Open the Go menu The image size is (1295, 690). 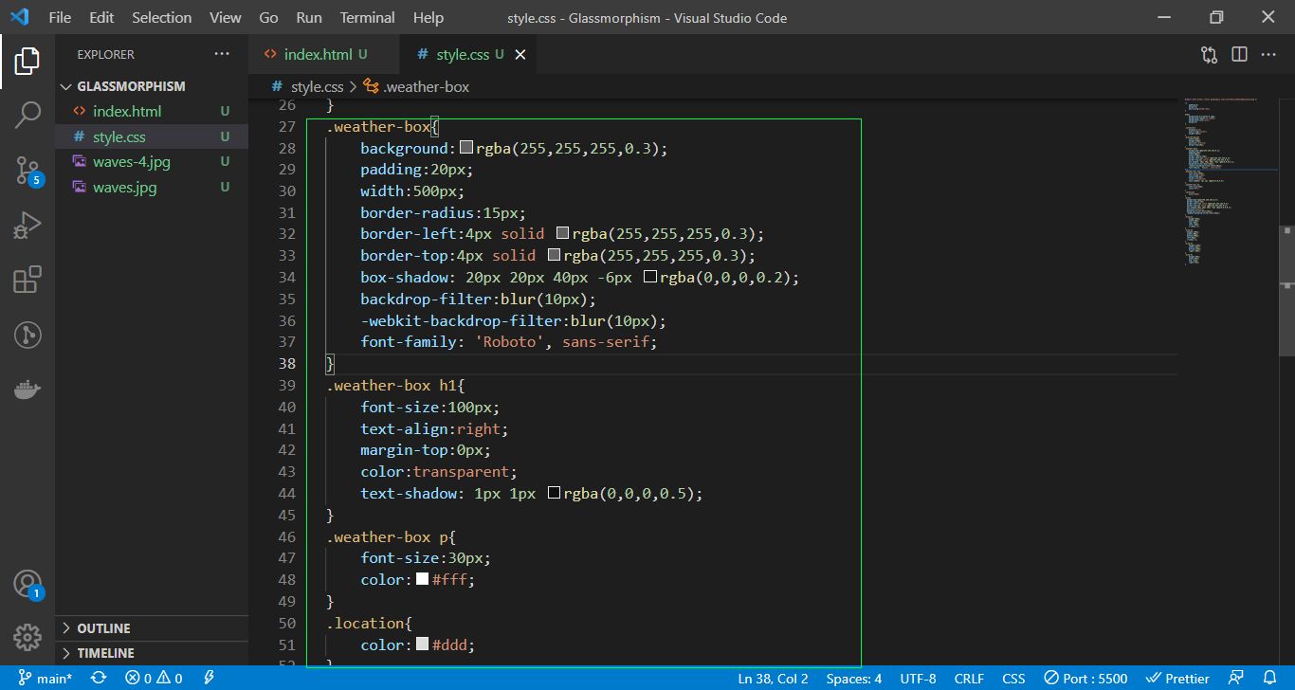268,17
